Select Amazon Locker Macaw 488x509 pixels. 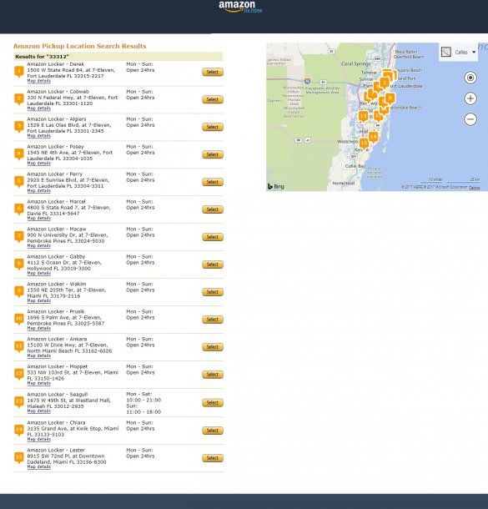tap(213, 237)
